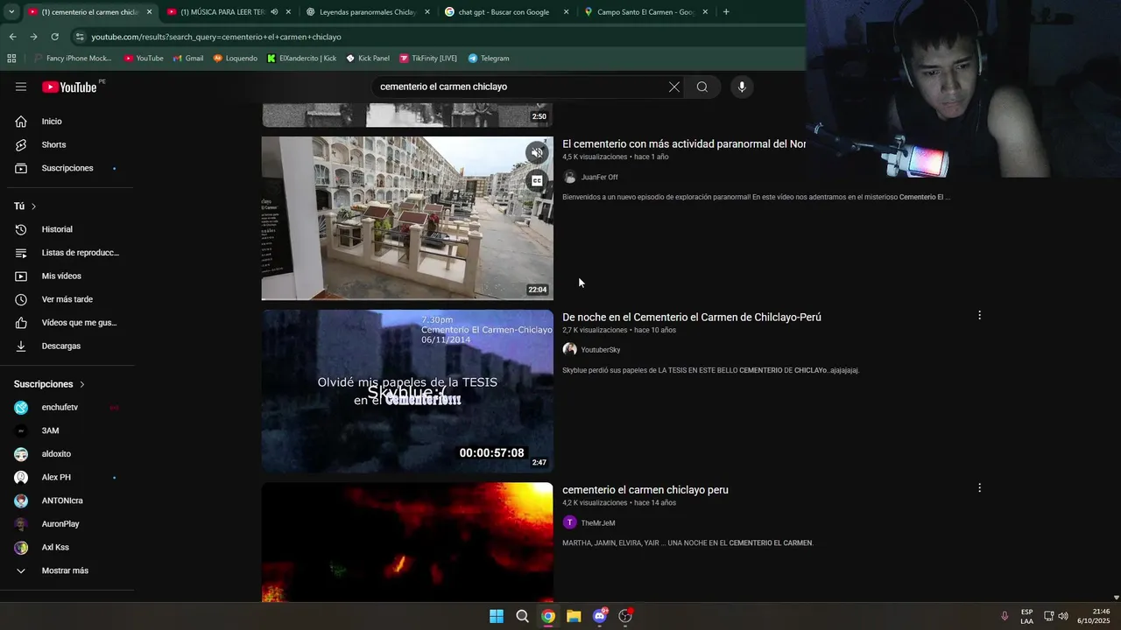Play the 2:47 TESIS cemetery thumbnail

(x=407, y=391)
